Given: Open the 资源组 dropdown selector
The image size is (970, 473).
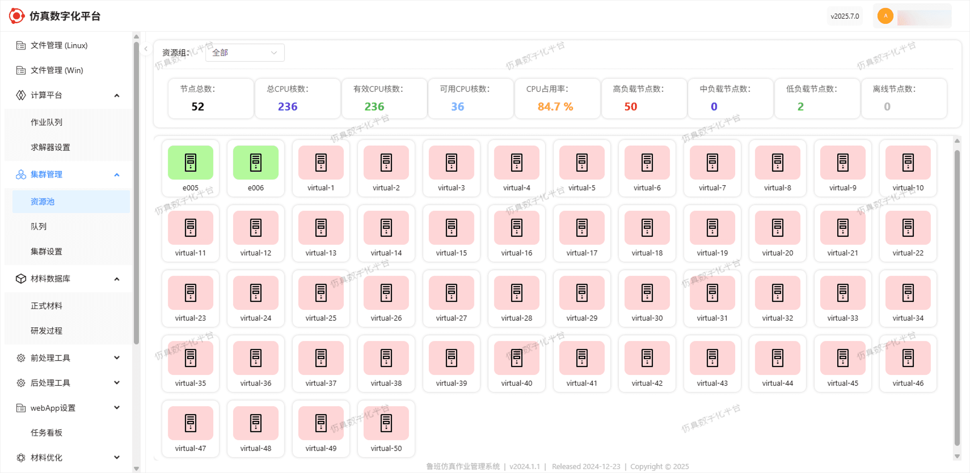Looking at the screenshot, I should [244, 53].
